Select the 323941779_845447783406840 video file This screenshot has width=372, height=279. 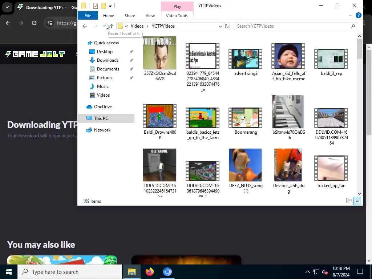tap(203, 56)
